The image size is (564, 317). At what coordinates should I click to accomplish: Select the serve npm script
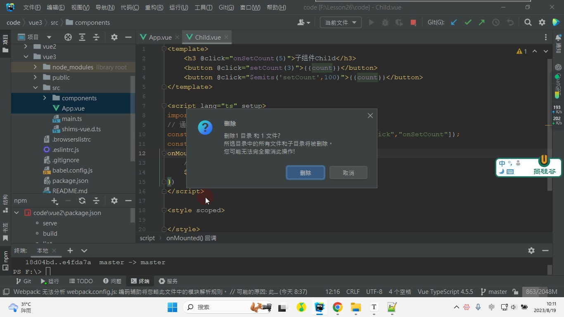(x=50, y=223)
